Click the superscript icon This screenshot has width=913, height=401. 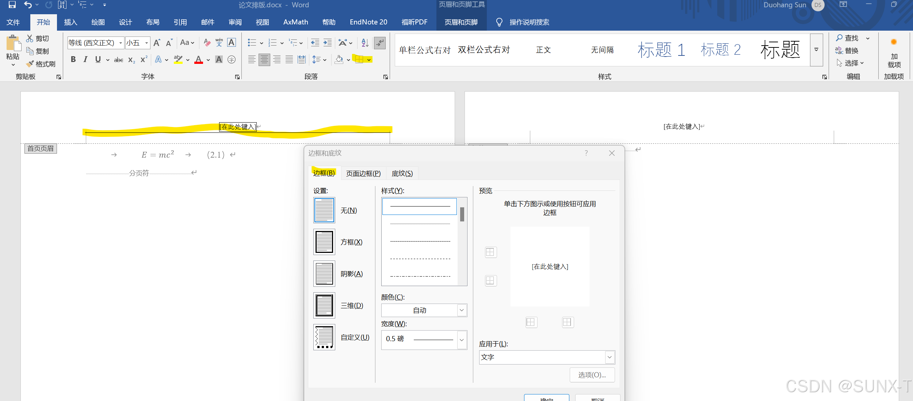click(144, 59)
